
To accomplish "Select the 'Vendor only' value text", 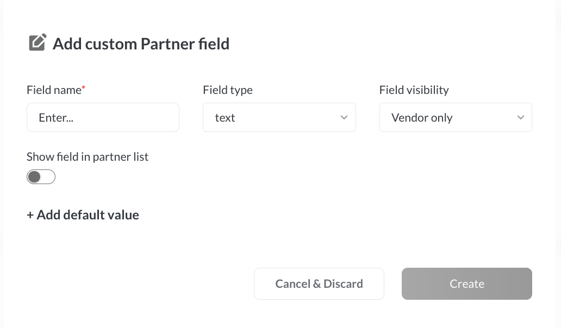I will pos(422,118).
